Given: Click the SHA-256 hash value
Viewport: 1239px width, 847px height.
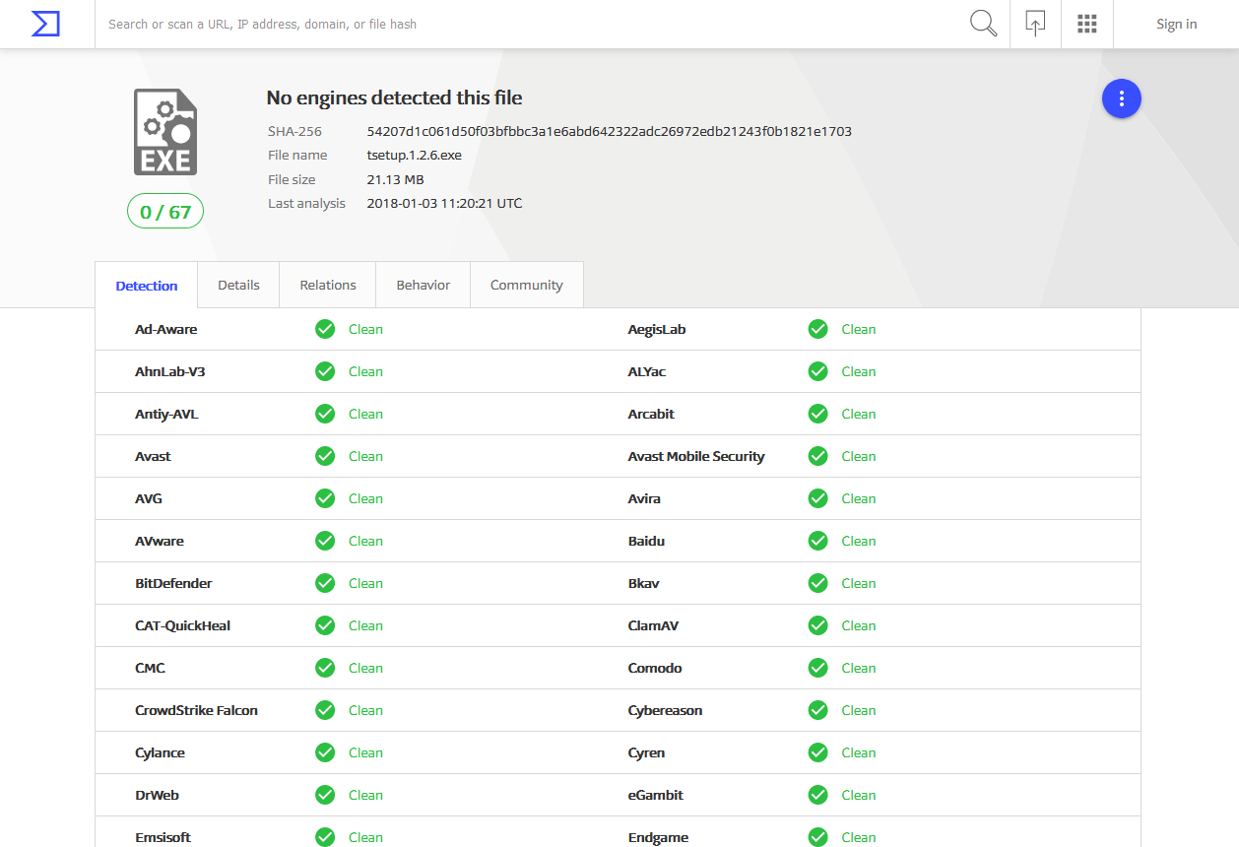Looking at the screenshot, I should [x=610, y=131].
